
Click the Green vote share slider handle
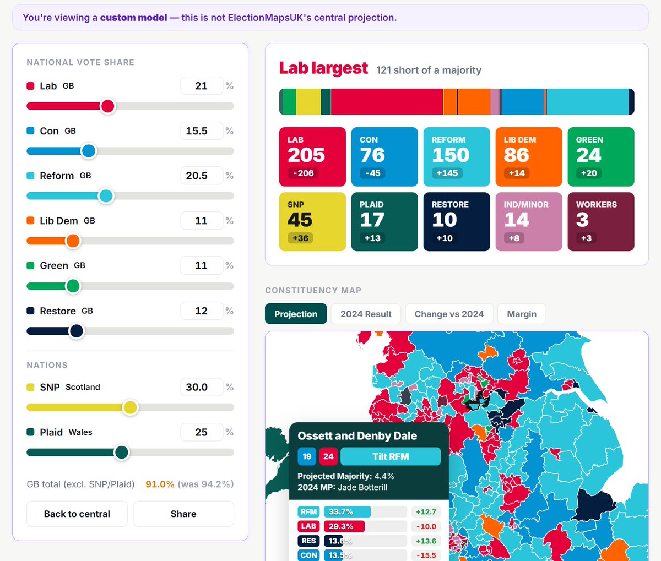pyautogui.click(x=73, y=286)
